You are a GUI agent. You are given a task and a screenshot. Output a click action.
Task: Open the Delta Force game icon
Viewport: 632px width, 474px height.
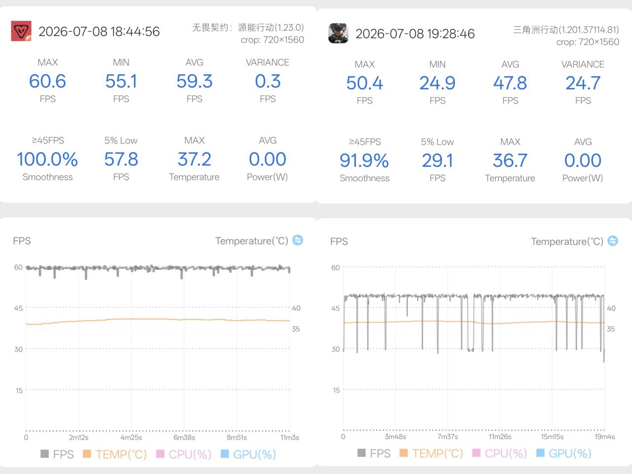[338, 33]
